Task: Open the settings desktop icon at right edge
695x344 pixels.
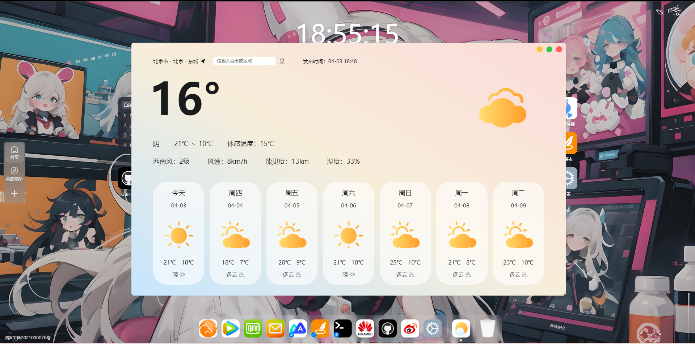Action: pyautogui.click(x=571, y=178)
